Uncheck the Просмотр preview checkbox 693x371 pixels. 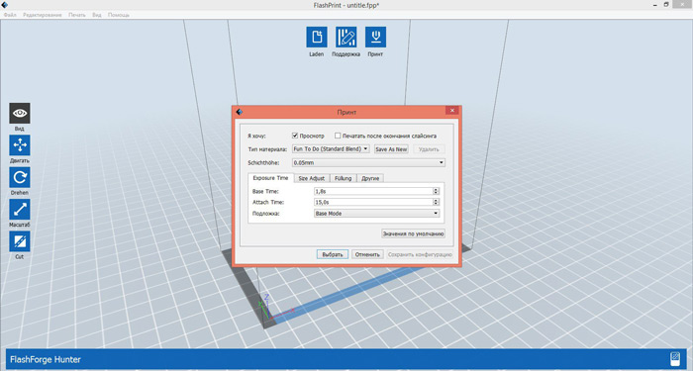click(295, 136)
